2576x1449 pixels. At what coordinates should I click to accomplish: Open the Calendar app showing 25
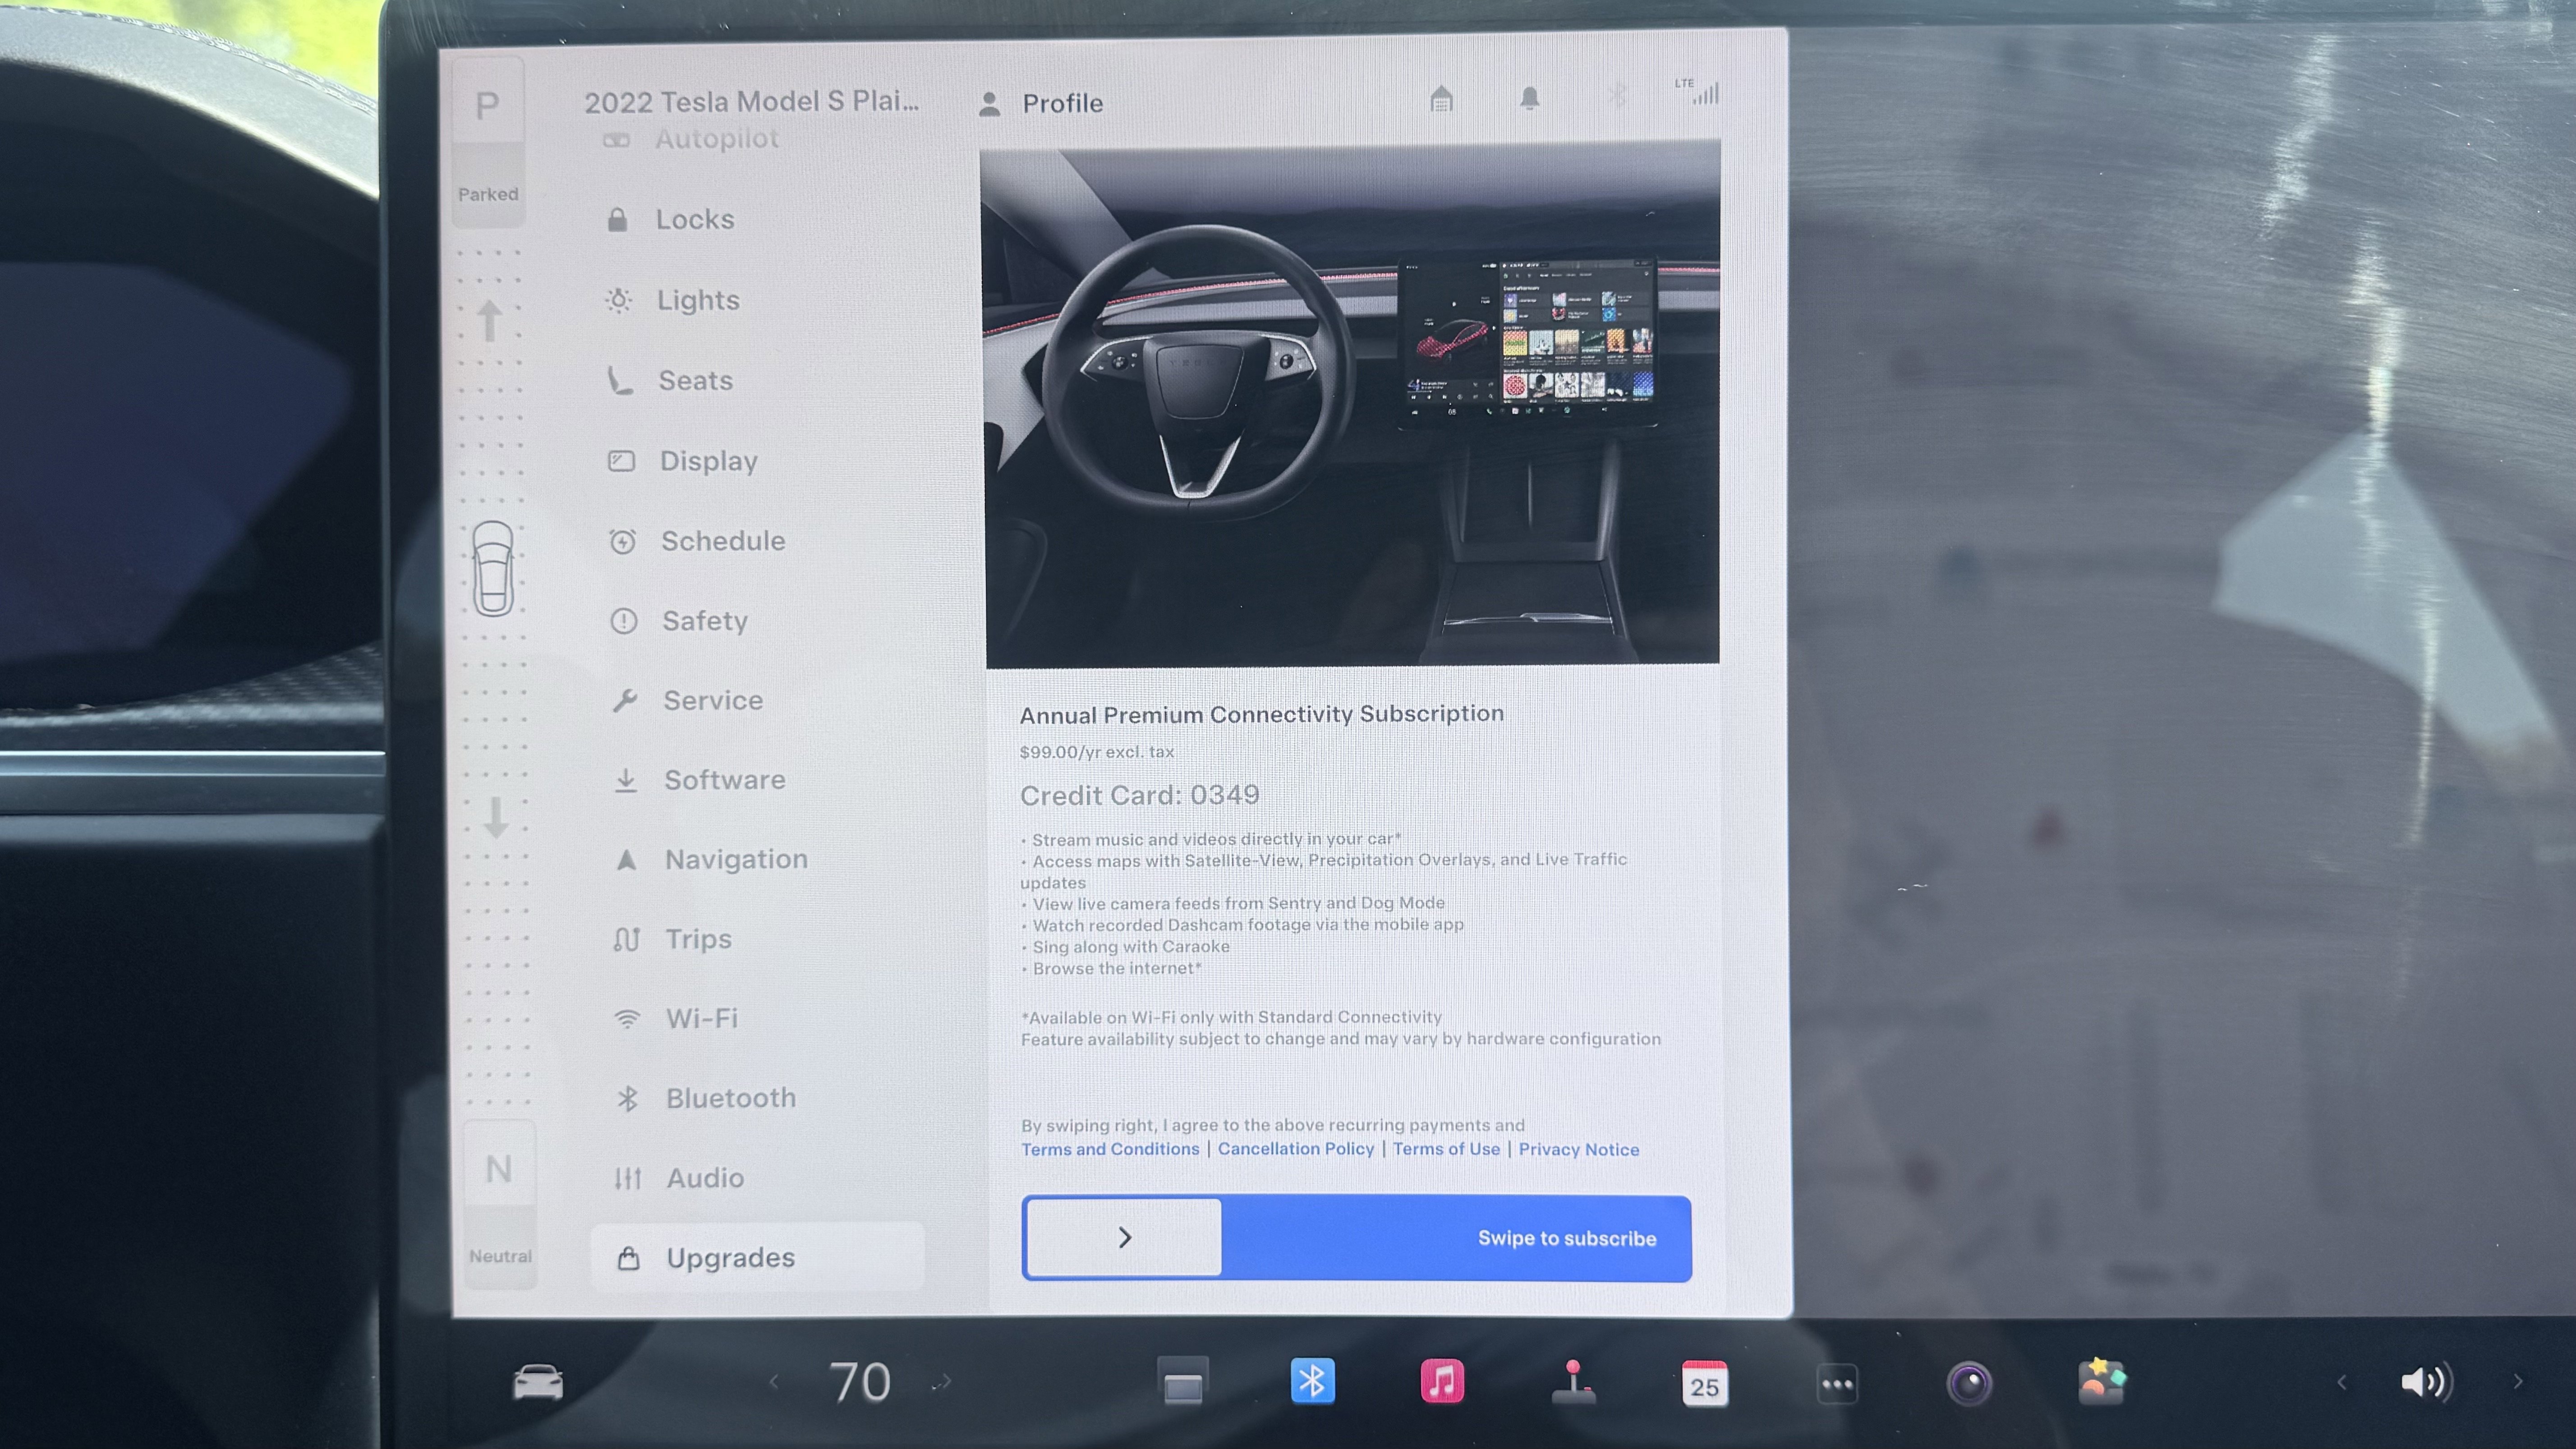tap(1703, 1383)
